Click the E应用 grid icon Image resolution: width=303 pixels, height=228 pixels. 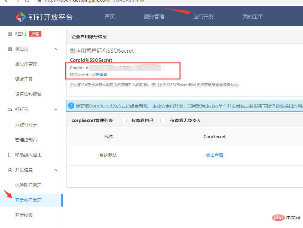10,34
